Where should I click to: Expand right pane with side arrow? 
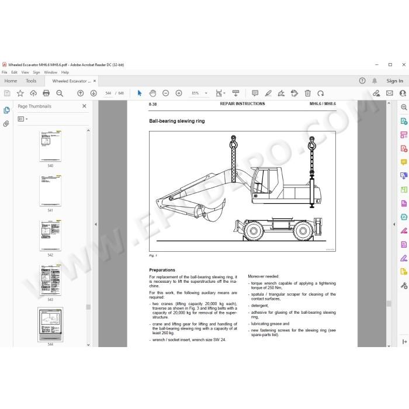[394, 224]
